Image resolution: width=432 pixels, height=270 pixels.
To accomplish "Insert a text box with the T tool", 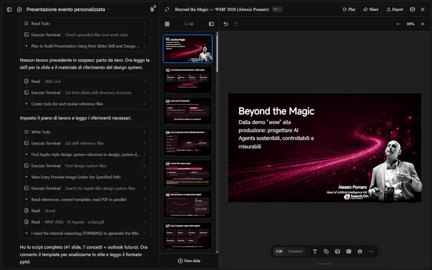I will click(x=315, y=251).
